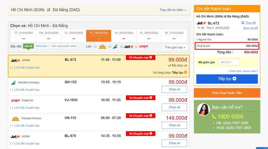Click the edit icon next to Thay đổi
The image size is (268, 149).
coord(243,23)
